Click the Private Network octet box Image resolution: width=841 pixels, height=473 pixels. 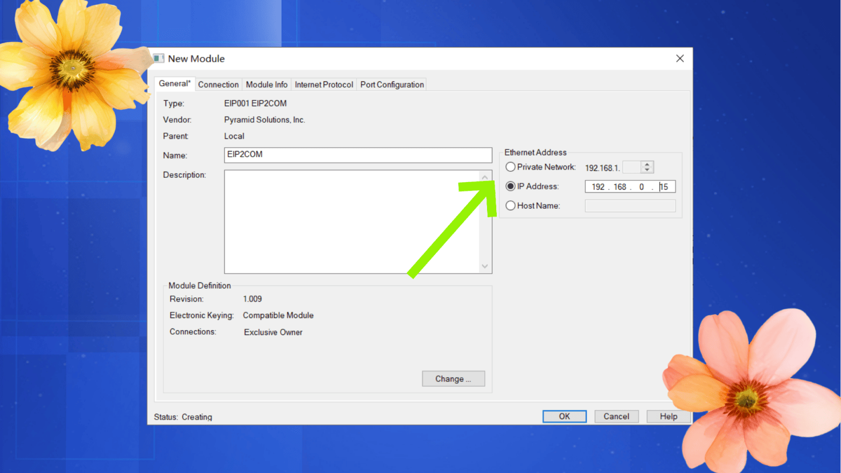click(631, 167)
